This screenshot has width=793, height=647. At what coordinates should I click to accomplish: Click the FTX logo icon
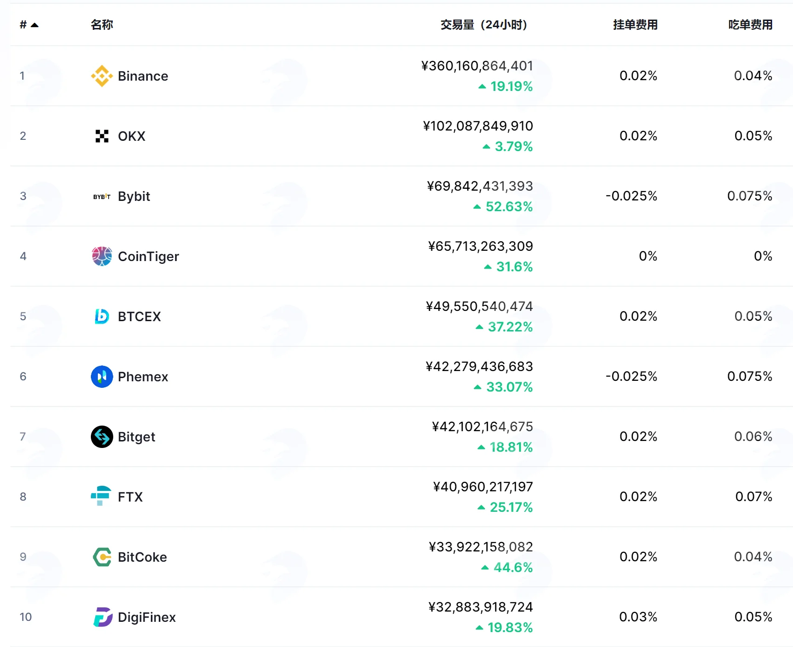coord(101,496)
